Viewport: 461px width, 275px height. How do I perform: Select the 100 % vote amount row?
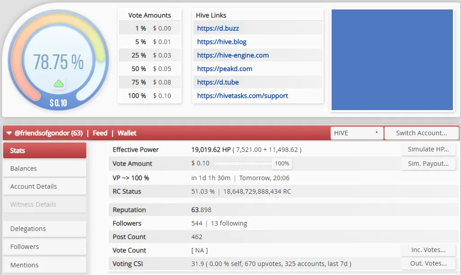click(150, 96)
